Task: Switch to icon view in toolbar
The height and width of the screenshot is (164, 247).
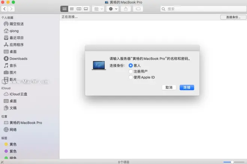Action: pyautogui.click(x=64, y=9)
